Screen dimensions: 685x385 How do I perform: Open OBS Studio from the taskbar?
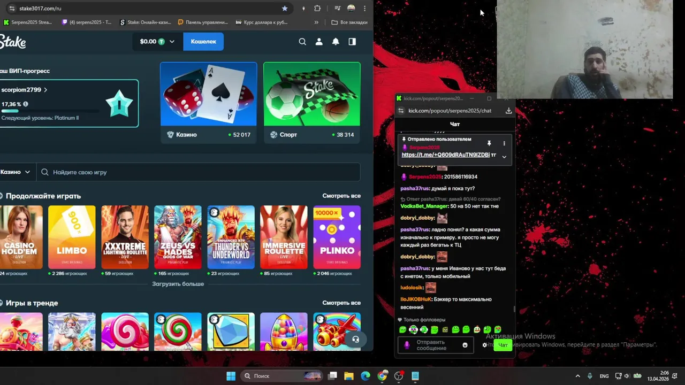coord(399,376)
